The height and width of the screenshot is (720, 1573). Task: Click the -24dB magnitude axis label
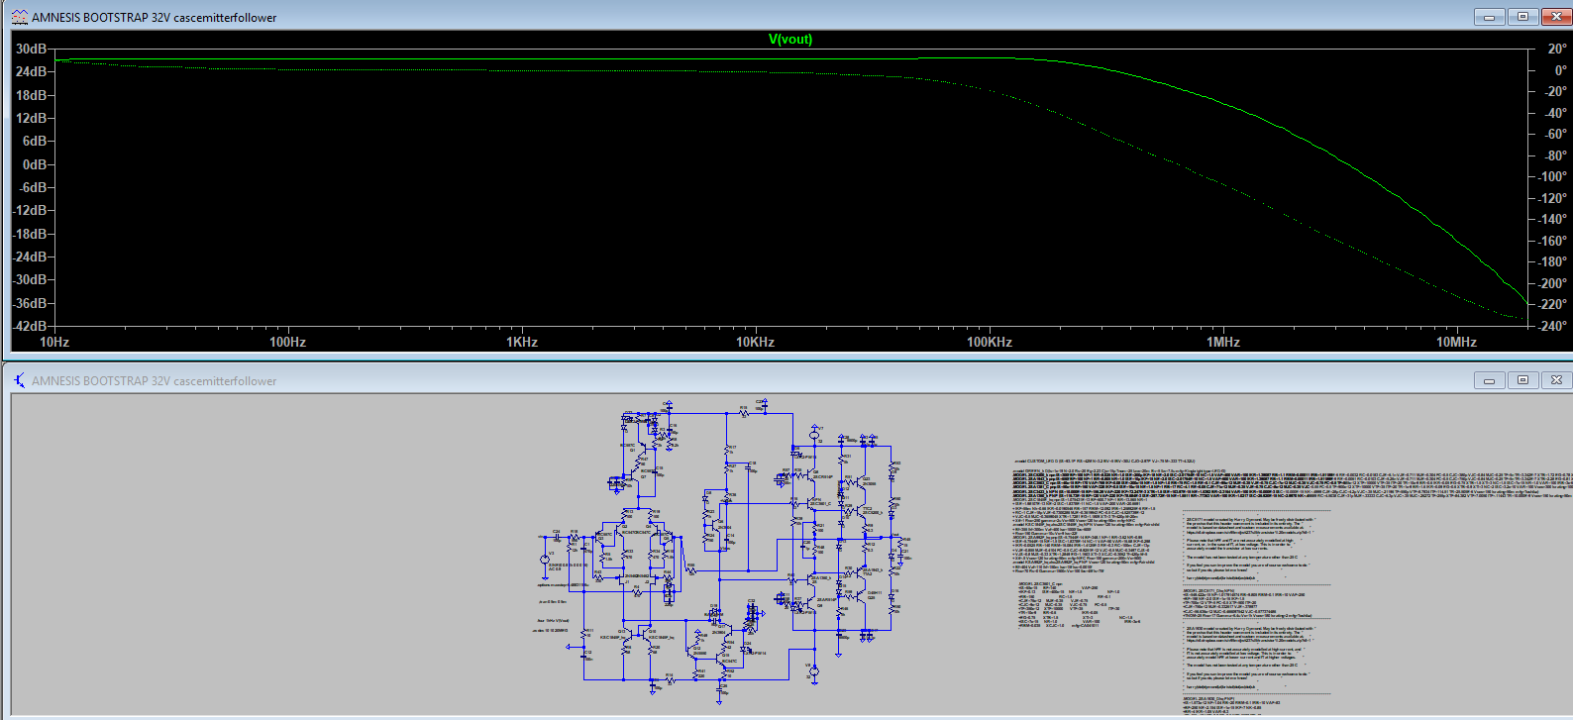point(29,257)
